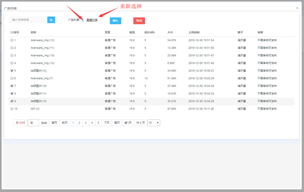Open the rows-per-page dropdown showing 10

154,123
